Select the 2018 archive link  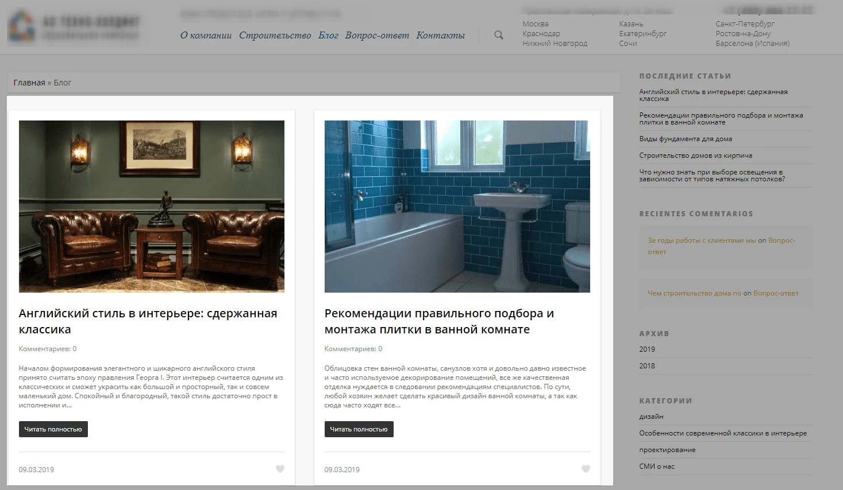[647, 365]
